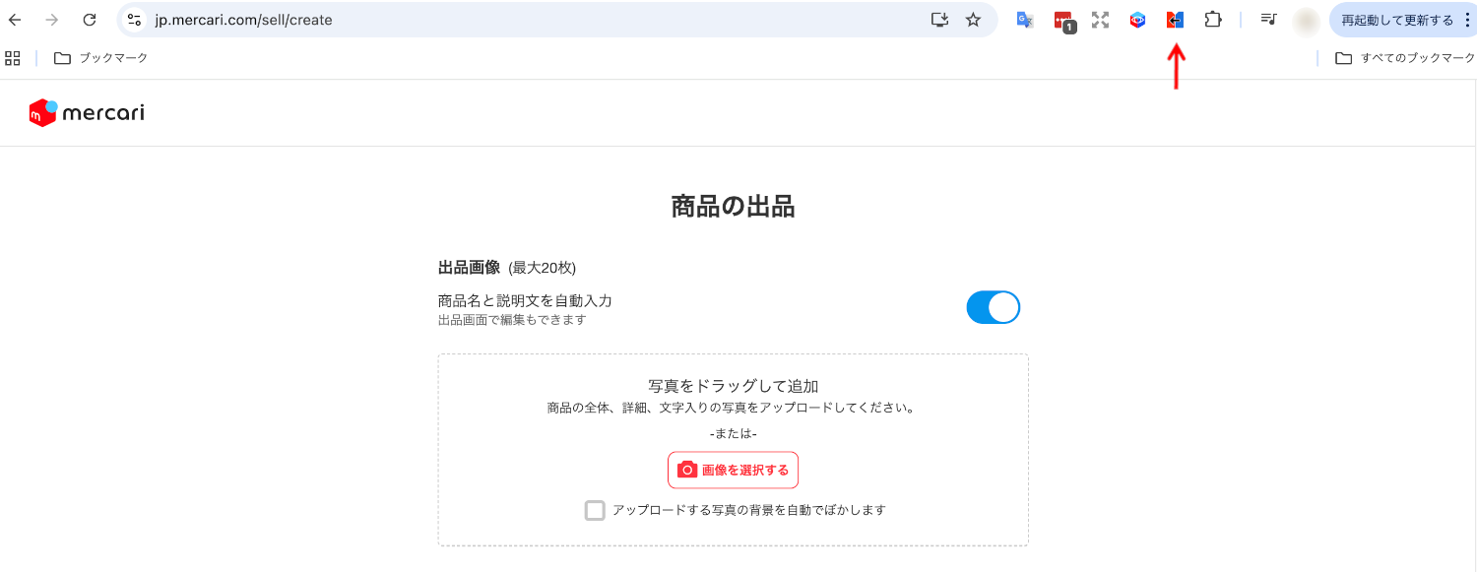This screenshot has width=1477, height=572.
Task: Open the ブックマーク folder
Action: coord(100,58)
